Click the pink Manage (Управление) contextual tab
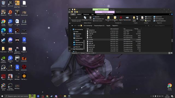Screen dimensions: 175x98 point(105,12)
